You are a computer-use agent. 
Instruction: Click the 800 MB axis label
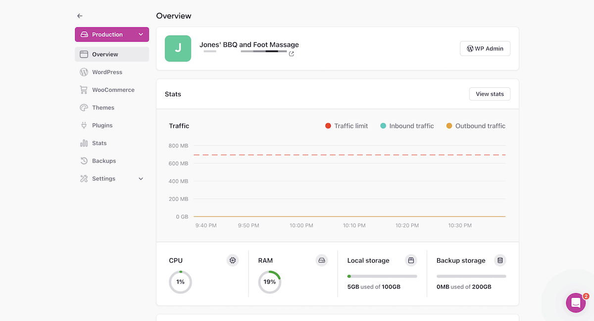(178, 146)
